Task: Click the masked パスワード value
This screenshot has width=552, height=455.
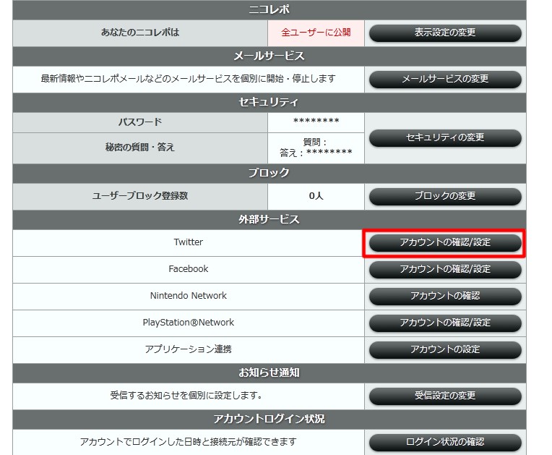Action: [x=316, y=122]
